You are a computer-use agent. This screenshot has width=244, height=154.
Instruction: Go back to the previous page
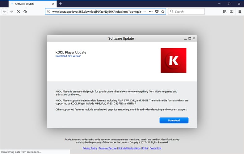5,11
